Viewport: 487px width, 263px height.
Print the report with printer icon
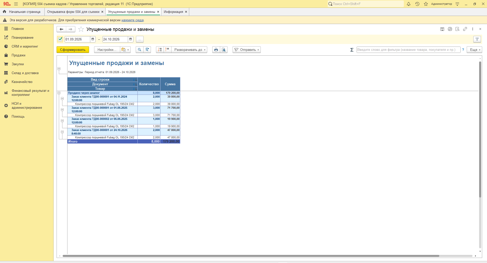pos(216,50)
